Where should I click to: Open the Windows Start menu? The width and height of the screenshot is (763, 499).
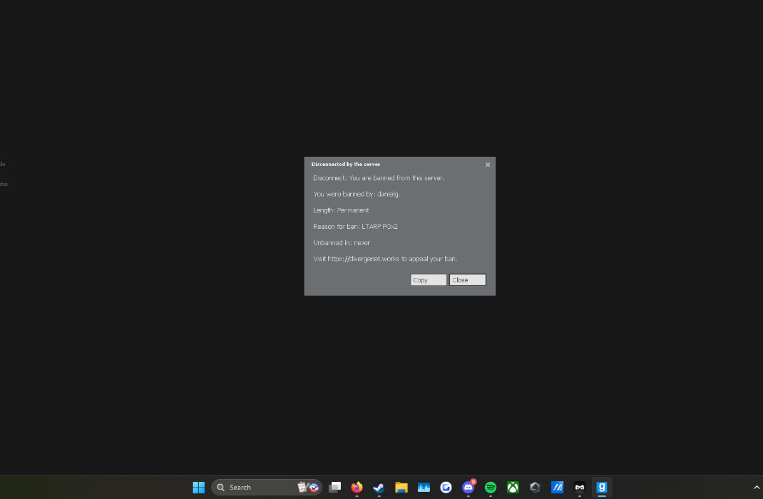(x=198, y=488)
